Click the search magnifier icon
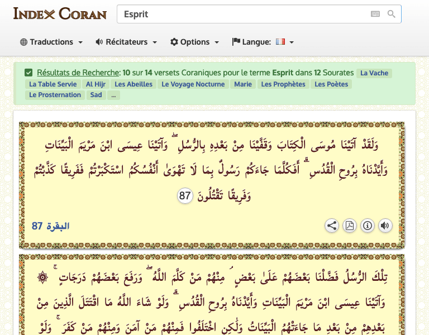The width and height of the screenshot is (429, 335). tap(391, 14)
